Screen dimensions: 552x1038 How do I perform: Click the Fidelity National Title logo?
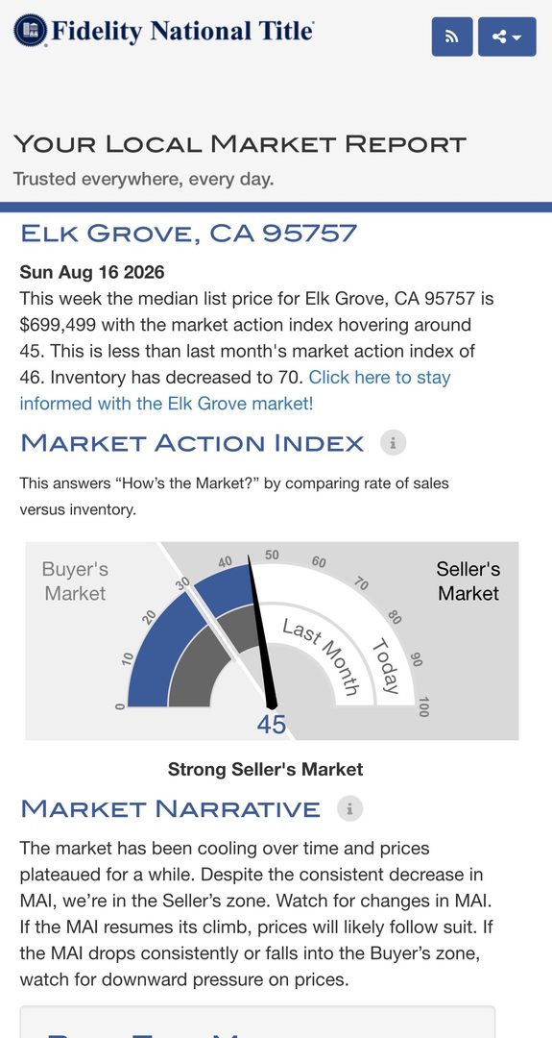tap(164, 31)
